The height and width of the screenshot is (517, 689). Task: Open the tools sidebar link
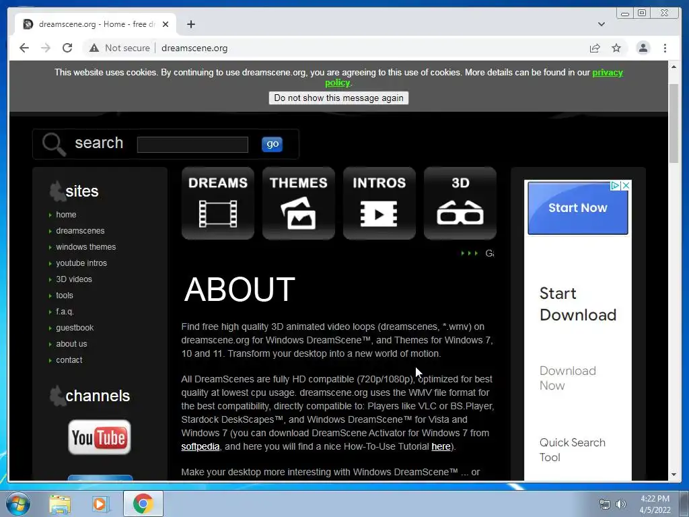click(x=64, y=296)
